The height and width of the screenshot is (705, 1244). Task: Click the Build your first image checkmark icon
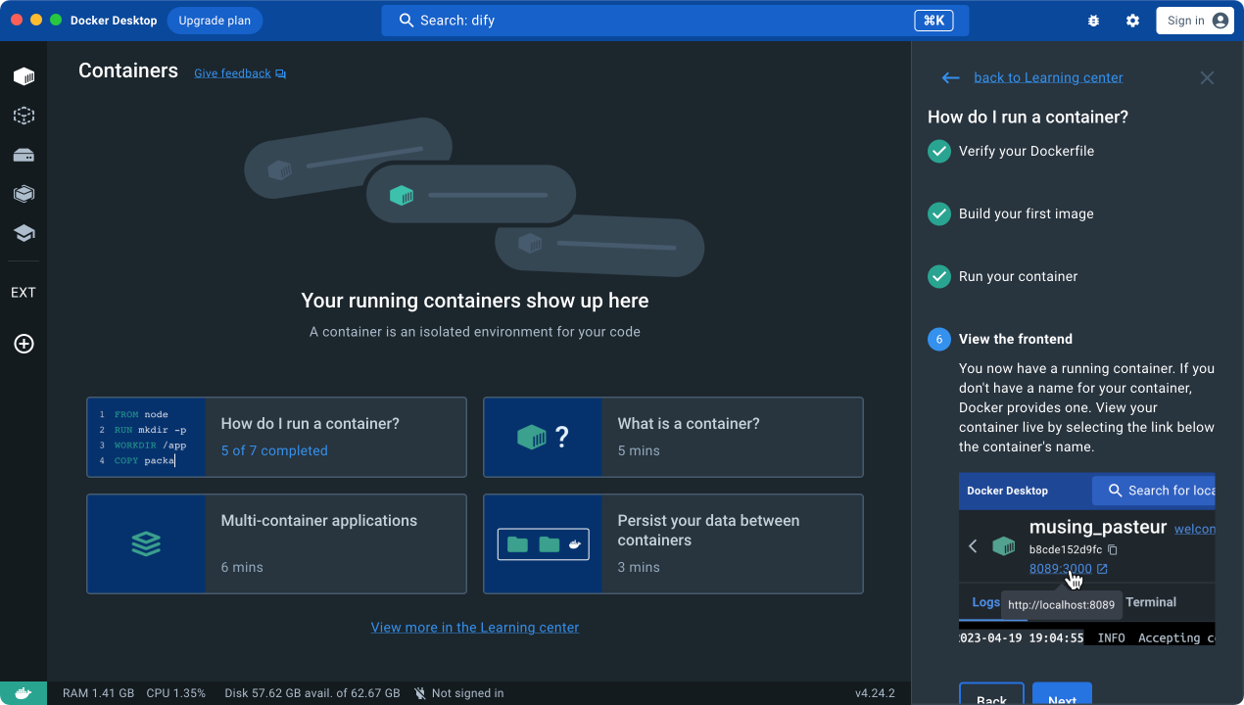[x=939, y=213]
